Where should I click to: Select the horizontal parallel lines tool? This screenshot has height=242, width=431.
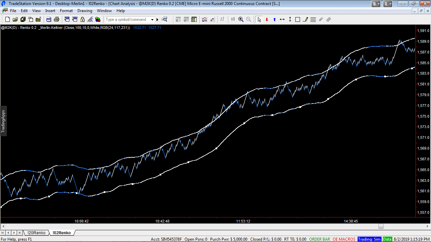coord(313,19)
